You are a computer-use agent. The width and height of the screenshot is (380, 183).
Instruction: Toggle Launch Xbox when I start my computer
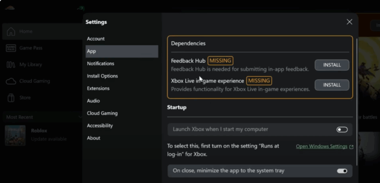click(x=342, y=130)
